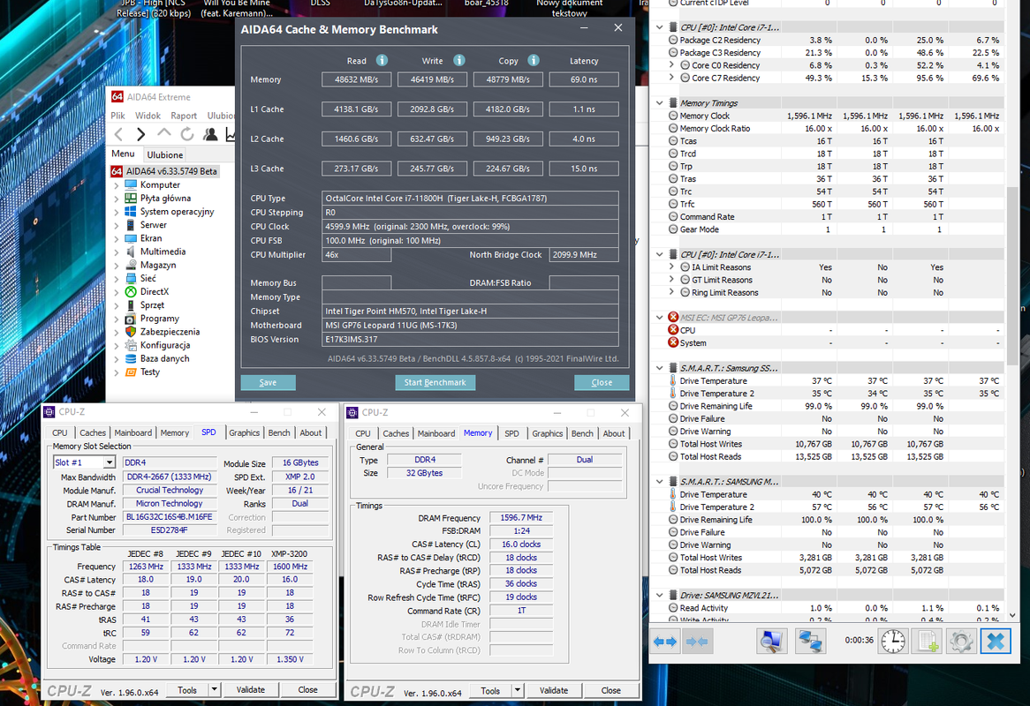Collapse the Memory Timings group in HWiNFO
The image size is (1030, 706).
tap(660, 103)
